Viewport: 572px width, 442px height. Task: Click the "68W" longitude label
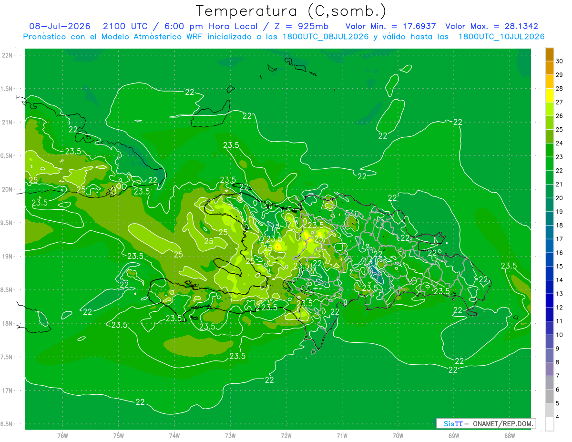(x=509, y=435)
